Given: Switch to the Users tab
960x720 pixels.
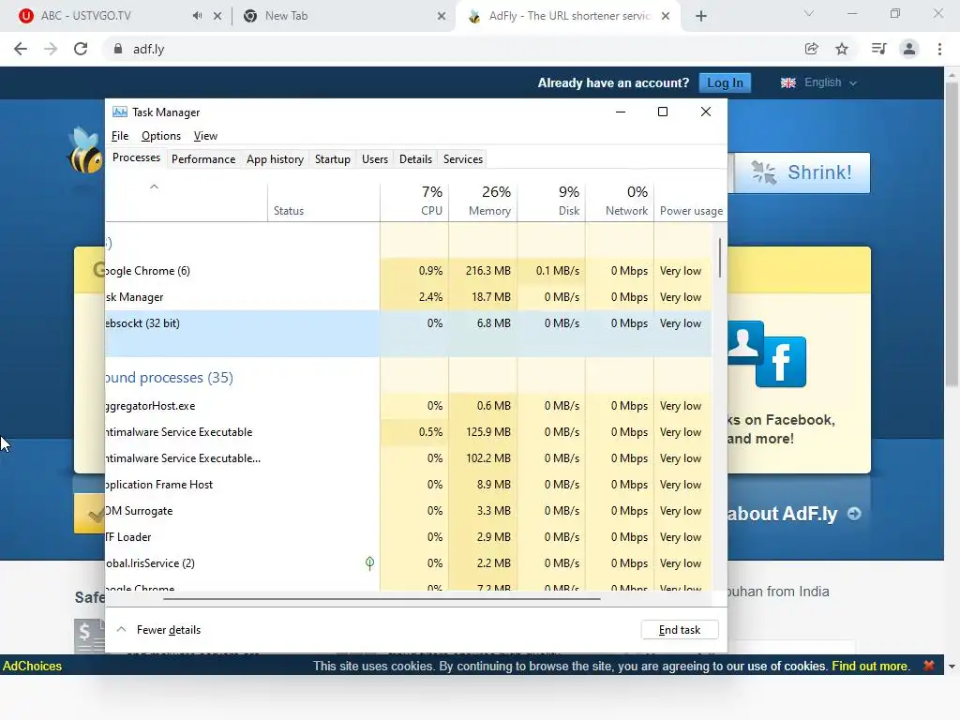Looking at the screenshot, I should 375,159.
